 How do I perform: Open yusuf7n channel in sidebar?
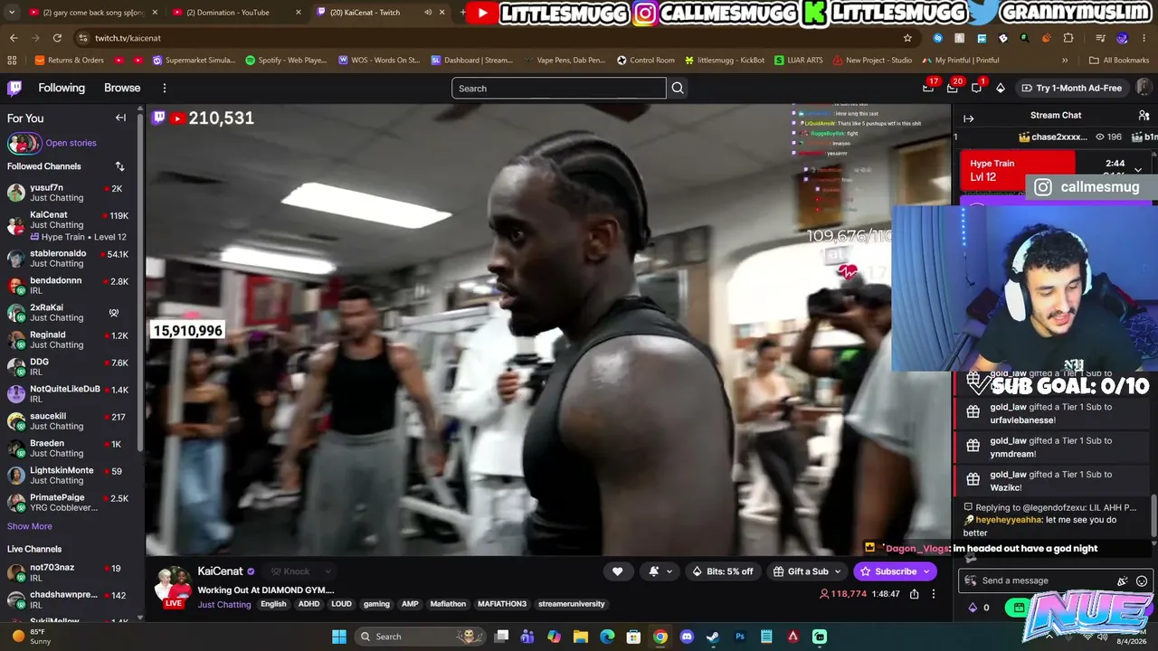click(x=71, y=193)
